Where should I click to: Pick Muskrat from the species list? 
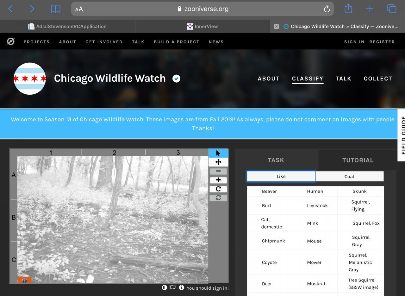pos(315,284)
